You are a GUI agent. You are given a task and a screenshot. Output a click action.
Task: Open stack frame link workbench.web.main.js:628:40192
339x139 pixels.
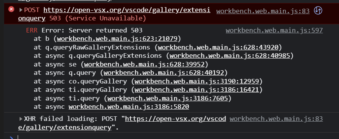click(164, 73)
